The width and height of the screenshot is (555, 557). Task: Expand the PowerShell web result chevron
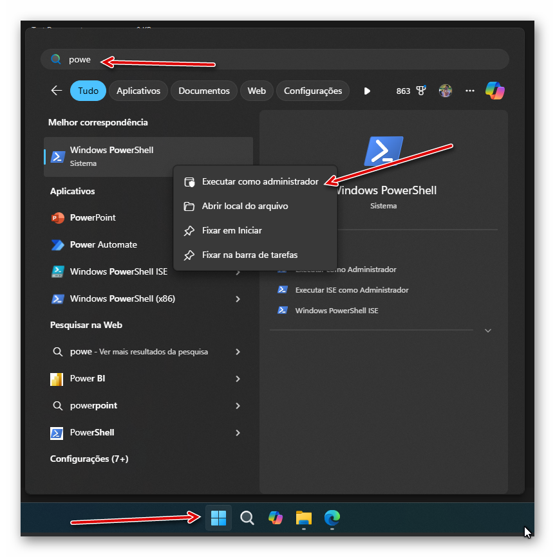coord(238,433)
